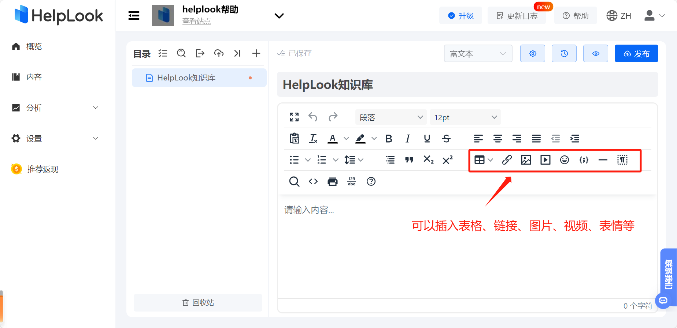Screen dimensions: 677x328
Task: Open highlight color picker dropdown
Action: tap(374, 138)
